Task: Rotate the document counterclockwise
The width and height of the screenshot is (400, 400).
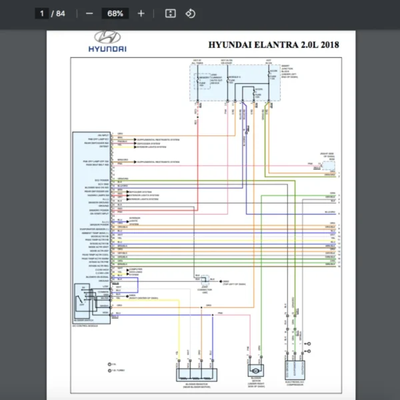Action: coord(190,13)
